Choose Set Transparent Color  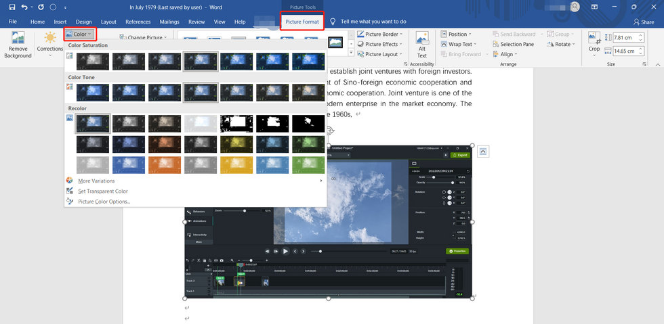(102, 191)
